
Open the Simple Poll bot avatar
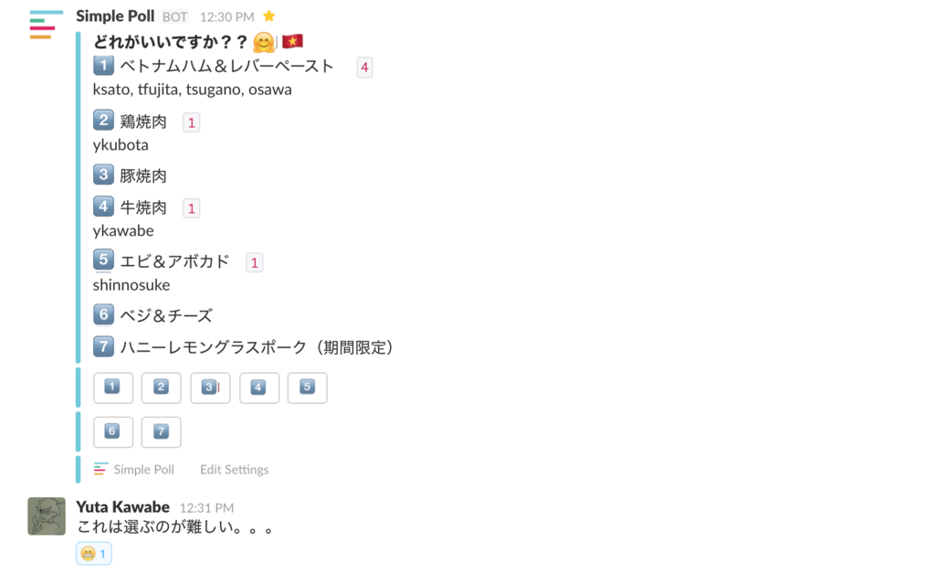[x=46, y=25]
